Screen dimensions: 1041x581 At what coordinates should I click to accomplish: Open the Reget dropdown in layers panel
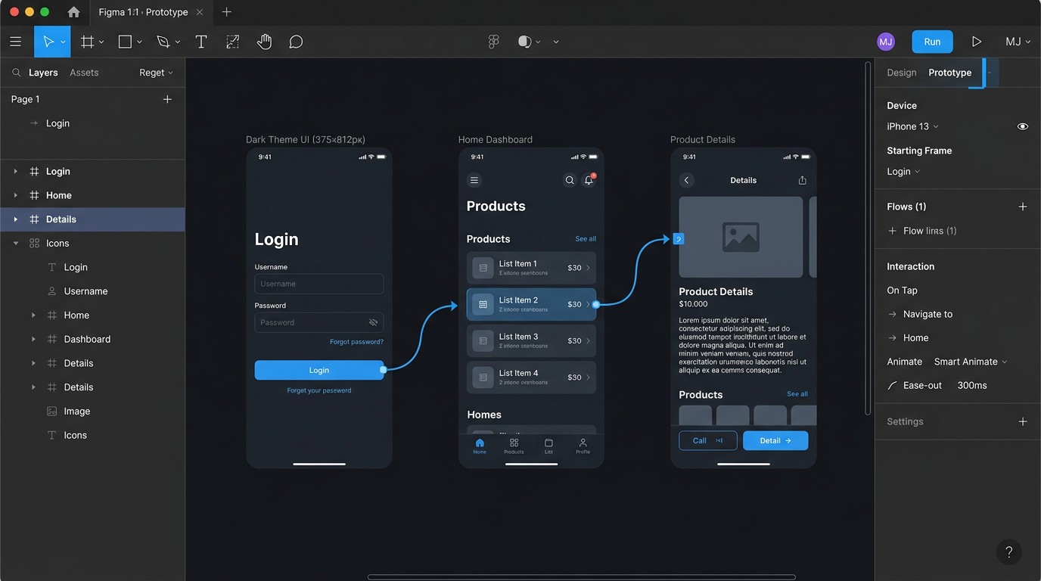tap(156, 73)
